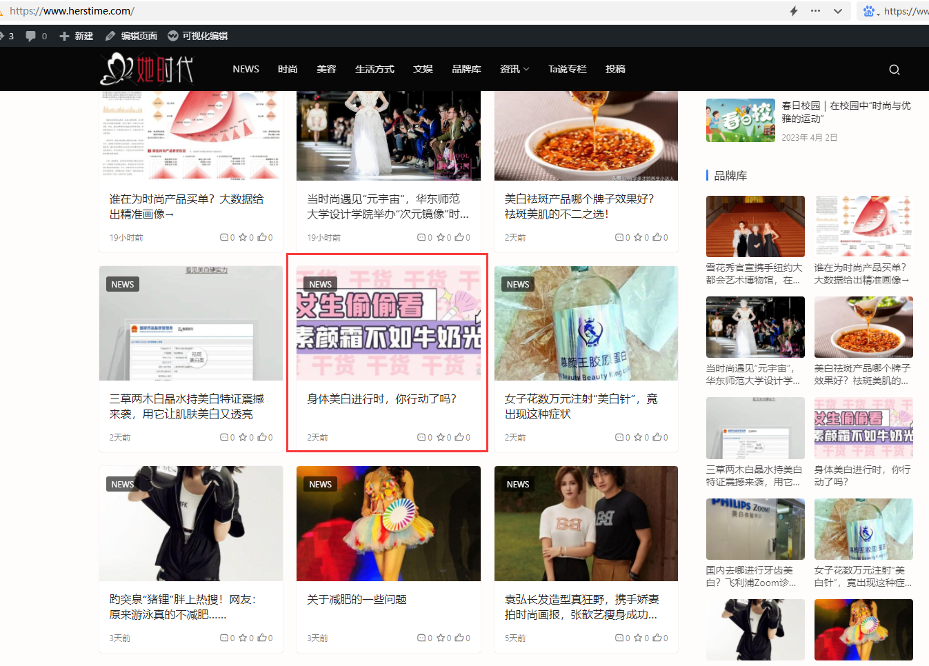Like the 谁在为时尚产品买单 article

pyautogui.click(x=262, y=237)
